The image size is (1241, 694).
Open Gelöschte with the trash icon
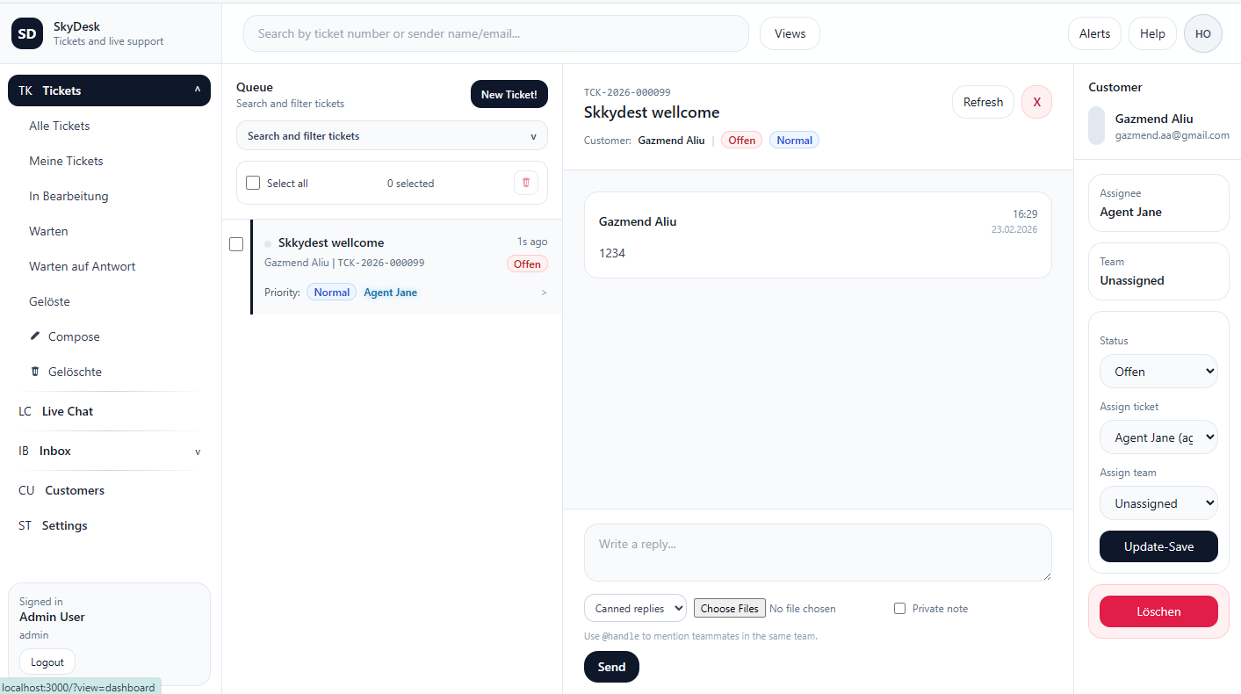(x=35, y=372)
